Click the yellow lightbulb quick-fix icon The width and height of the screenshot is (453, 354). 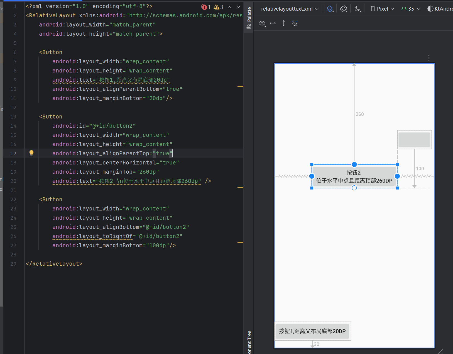(x=31, y=153)
